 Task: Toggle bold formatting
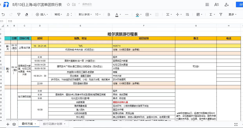click(x=109, y=15)
